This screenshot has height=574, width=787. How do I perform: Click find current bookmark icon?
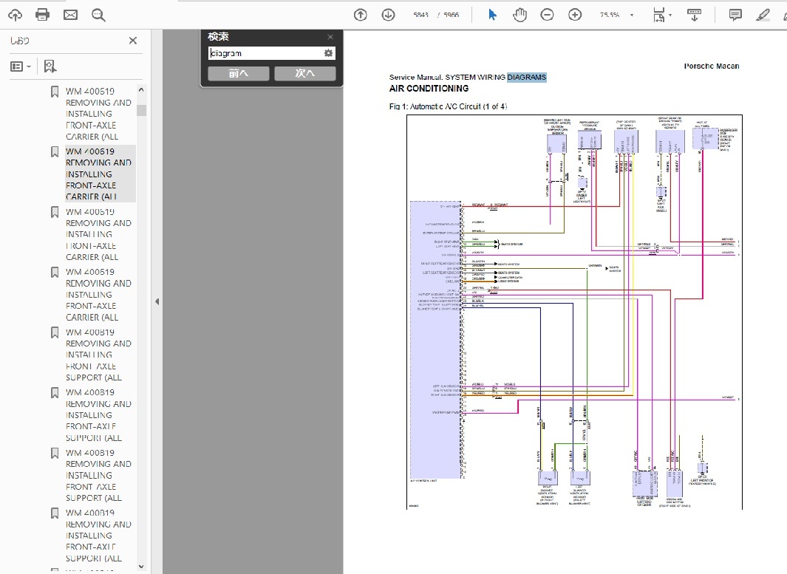(50, 66)
